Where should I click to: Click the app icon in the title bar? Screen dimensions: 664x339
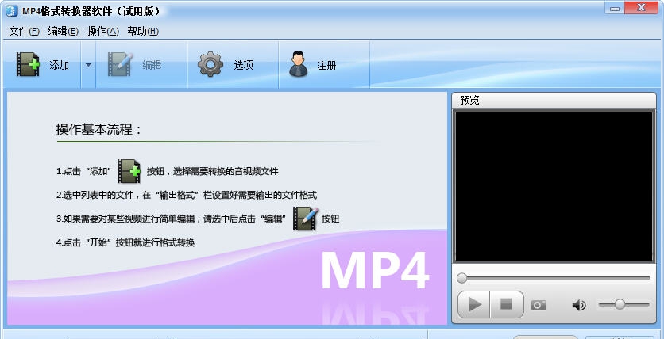[12, 10]
